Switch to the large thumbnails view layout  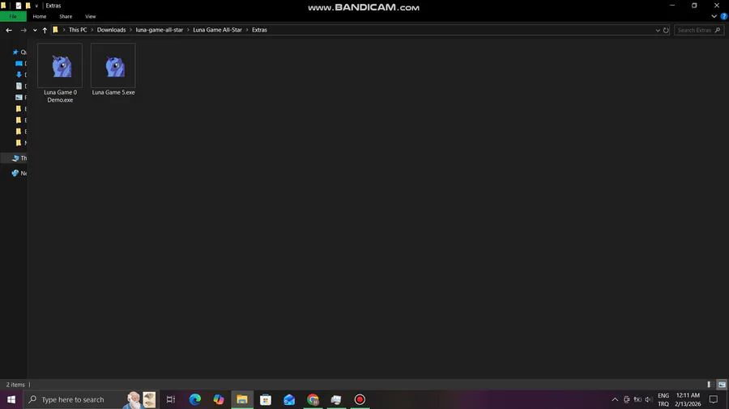pos(722,385)
